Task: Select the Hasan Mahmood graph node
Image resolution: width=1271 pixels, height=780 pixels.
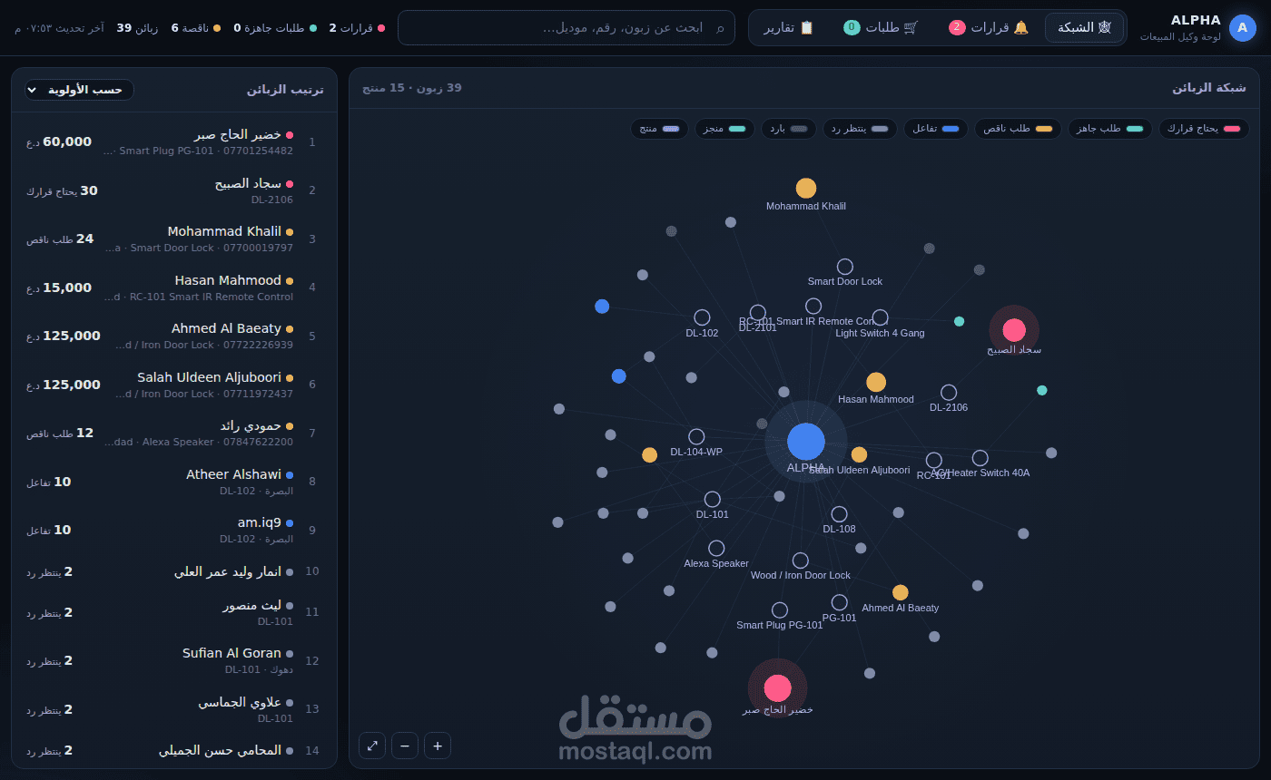Action: 875,382
